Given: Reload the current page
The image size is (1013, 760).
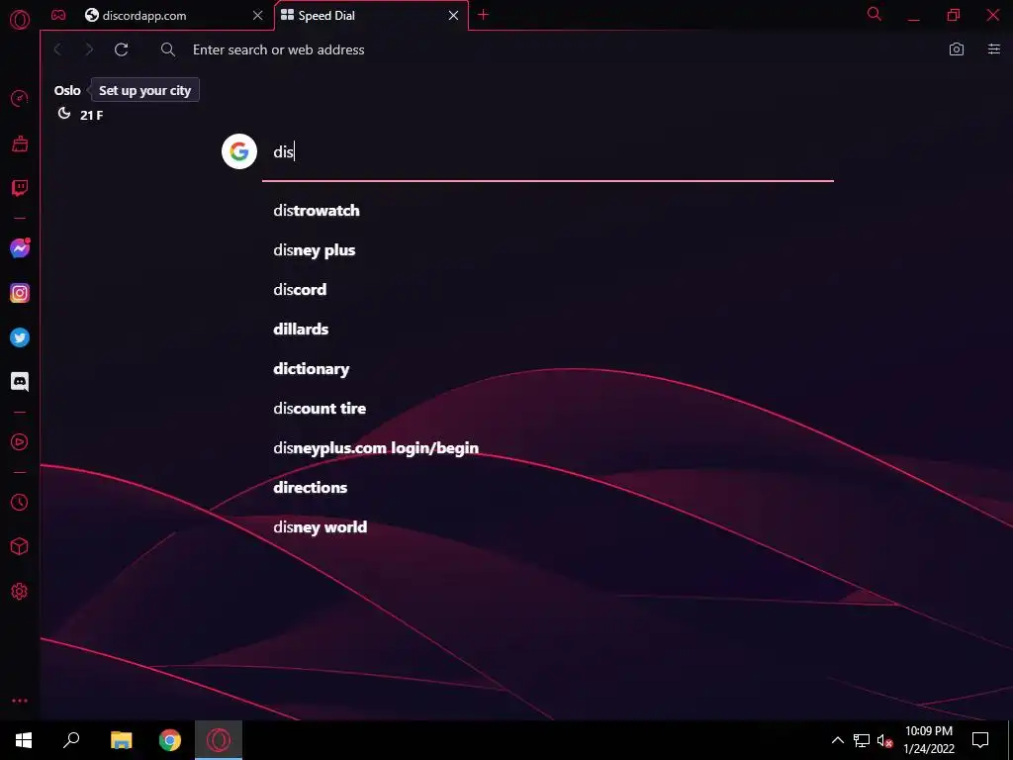Looking at the screenshot, I should [122, 49].
